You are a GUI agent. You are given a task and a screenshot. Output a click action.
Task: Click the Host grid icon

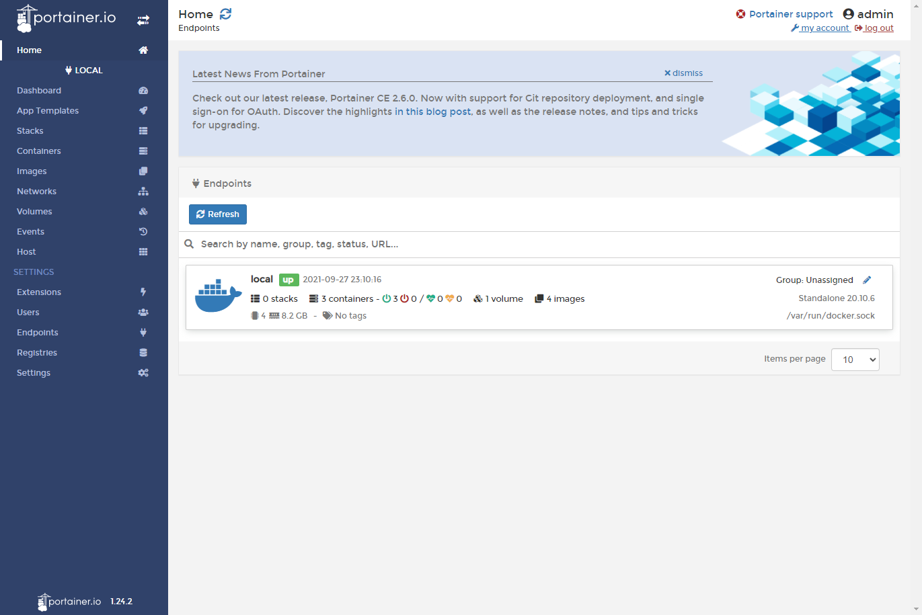143,252
